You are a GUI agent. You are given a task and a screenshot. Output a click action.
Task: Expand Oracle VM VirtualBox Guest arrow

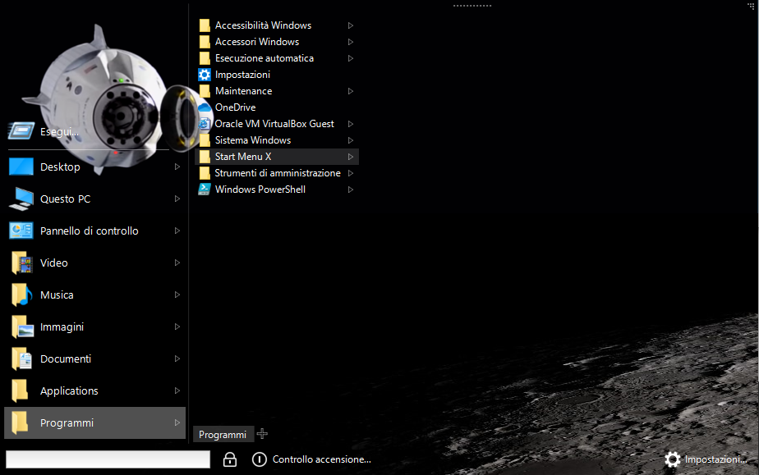click(351, 124)
